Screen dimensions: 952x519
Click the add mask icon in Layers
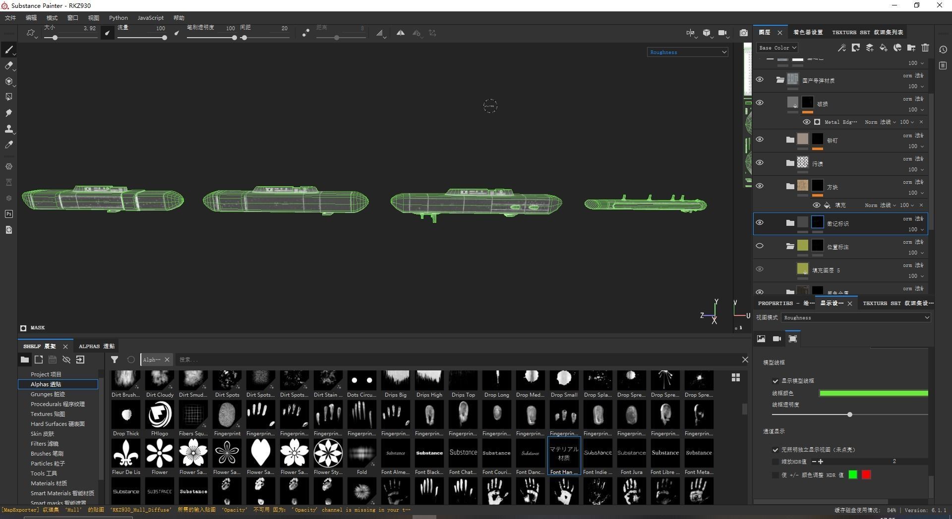tap(855, 48)
